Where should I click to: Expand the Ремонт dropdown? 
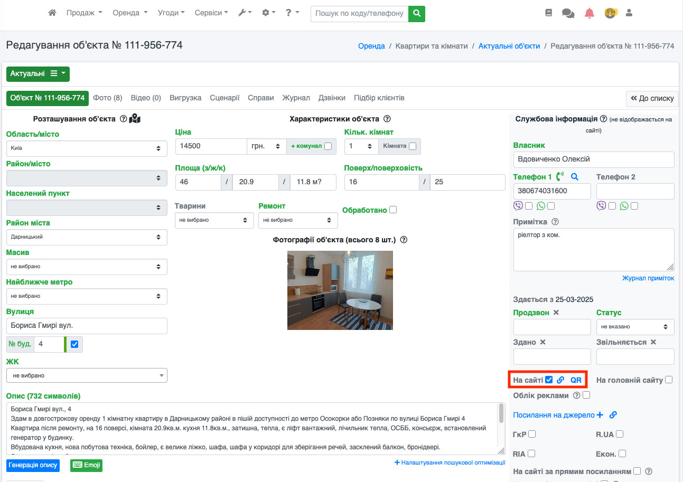(x=298, y=220)
